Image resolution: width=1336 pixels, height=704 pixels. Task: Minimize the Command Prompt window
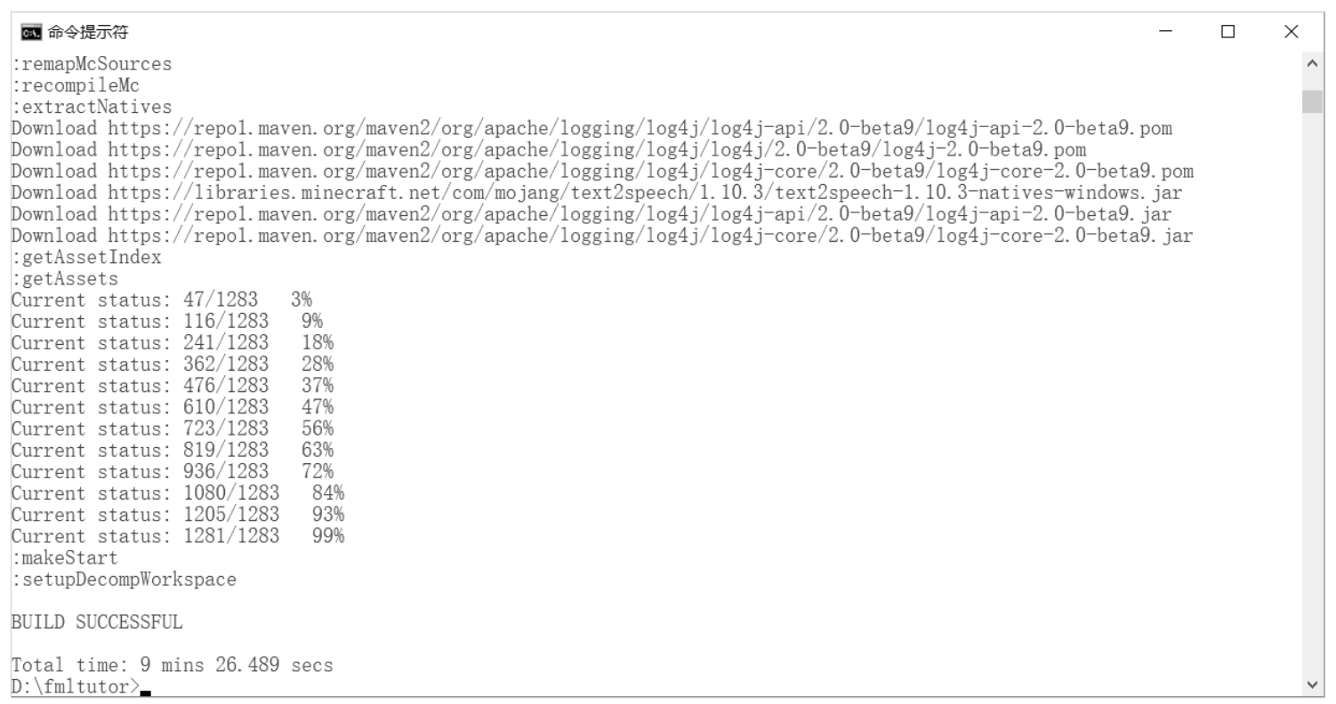coord(1166,32)
